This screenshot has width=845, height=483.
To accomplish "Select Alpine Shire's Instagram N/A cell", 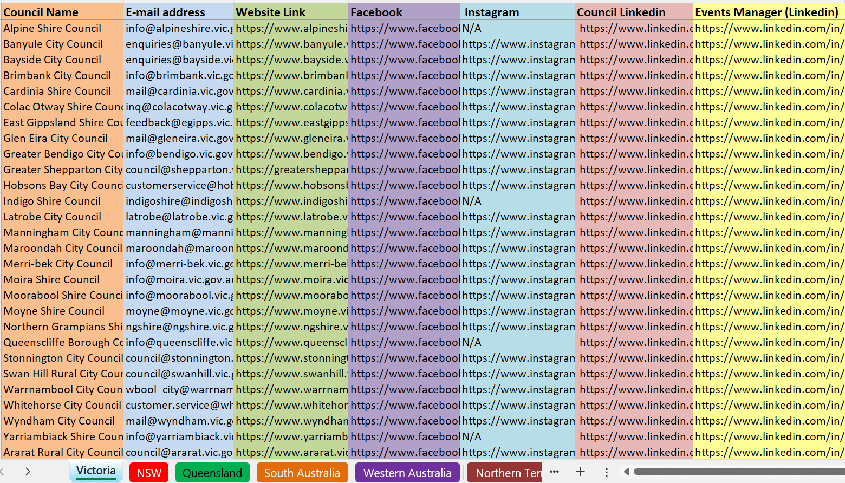I will tap(517, 28).
